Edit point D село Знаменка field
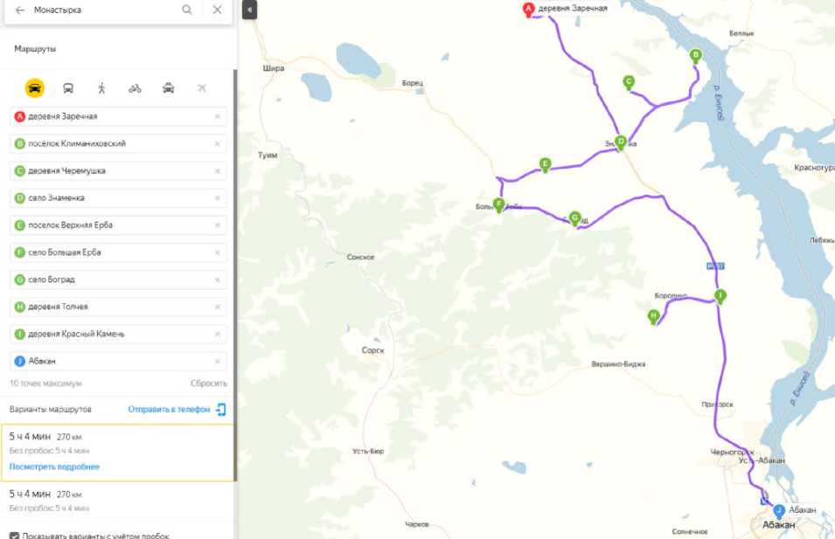This screenshot has height=539, width=835. point(118,198)
